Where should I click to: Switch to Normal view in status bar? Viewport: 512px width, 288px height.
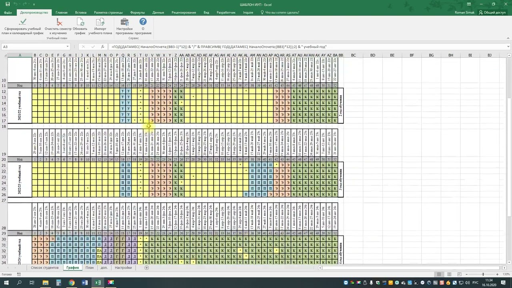click(439, 274)
